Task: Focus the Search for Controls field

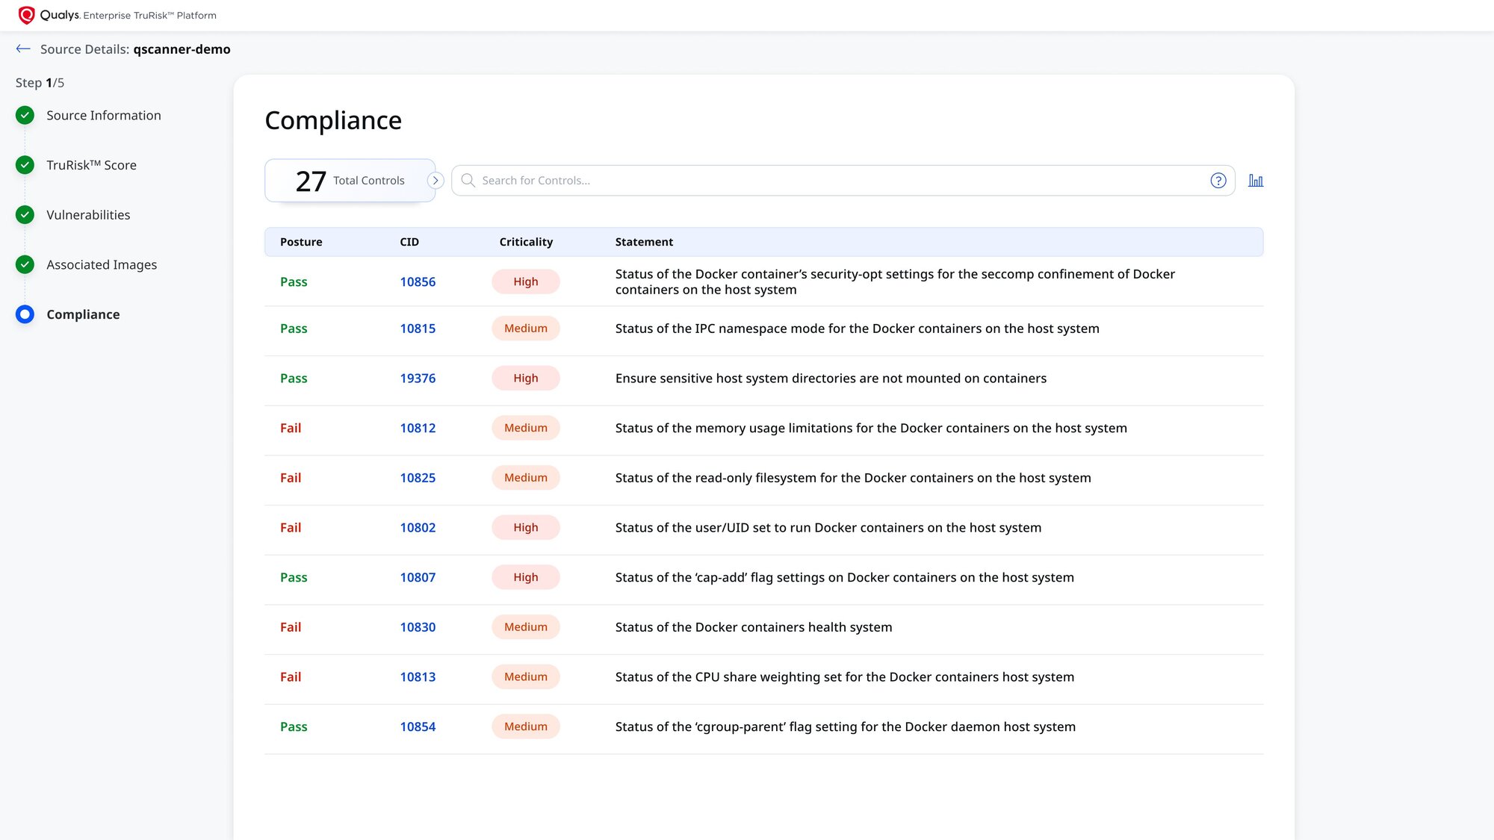Action: (843, 181)
